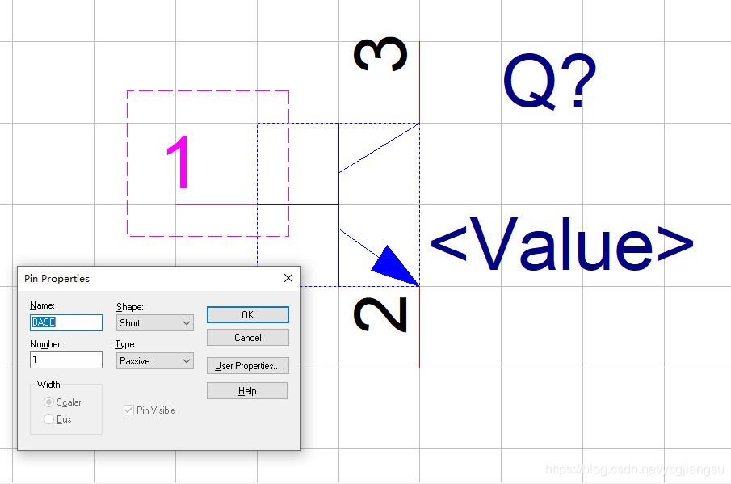
Task: Select the blue diagonal collector line
Action: coord(378,148)
